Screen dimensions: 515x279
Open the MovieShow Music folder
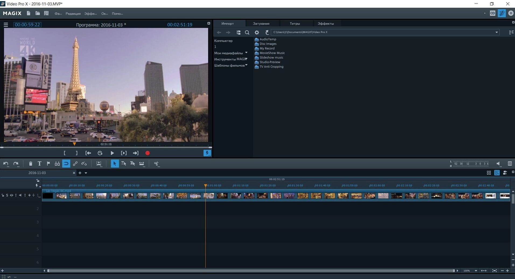tap(270, 53)
